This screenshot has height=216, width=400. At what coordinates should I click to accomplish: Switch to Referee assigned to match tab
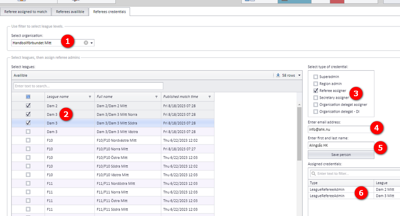tap(26, 12)
